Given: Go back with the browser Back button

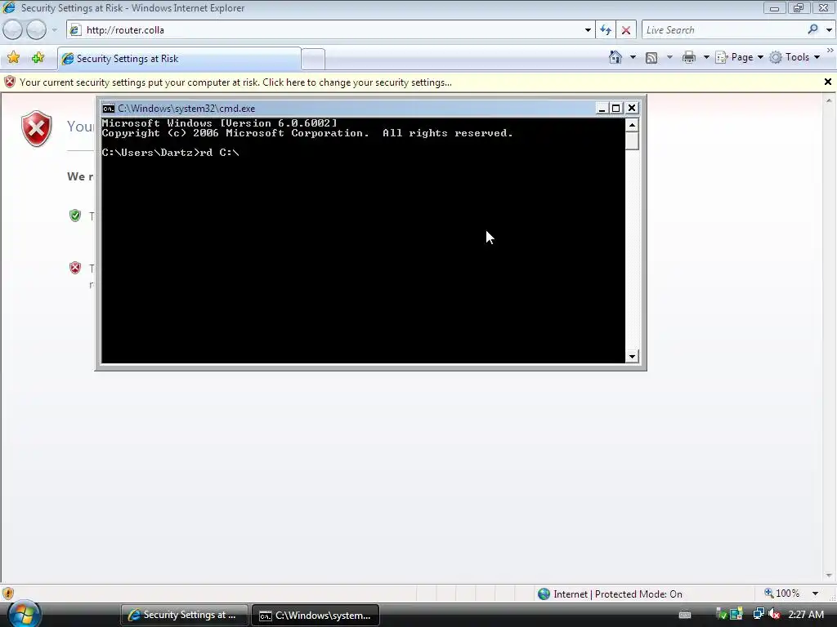Looking at the screenshot, I should click(13, 30).
